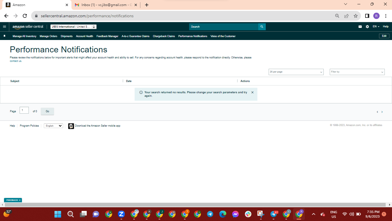Bookmark this page with the star
This screenshot has height=221, width=392.
pos(356,16)
